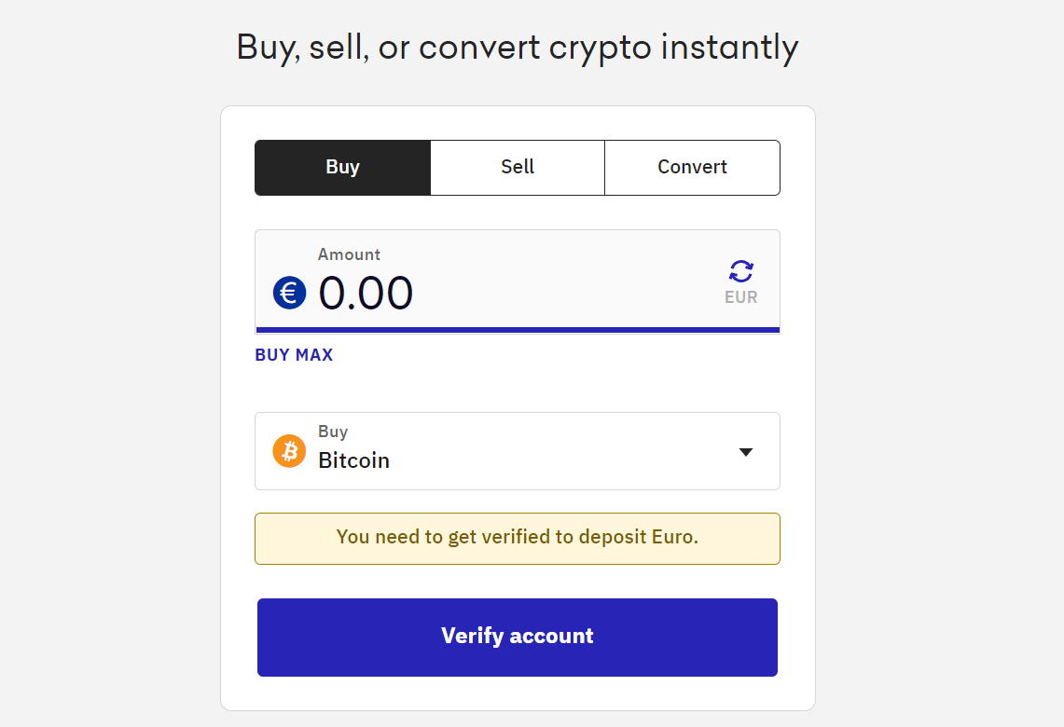Click the BUY MAX link
The image size is (1064, 727).
point(294,355)
